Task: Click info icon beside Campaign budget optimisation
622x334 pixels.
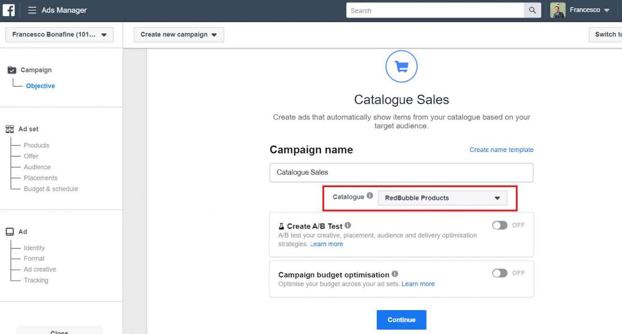Action: 395,274
